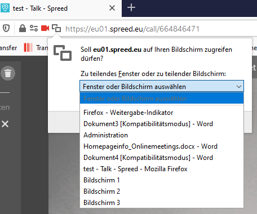Click the screen sharing icon in address bar

pos(56,28)
